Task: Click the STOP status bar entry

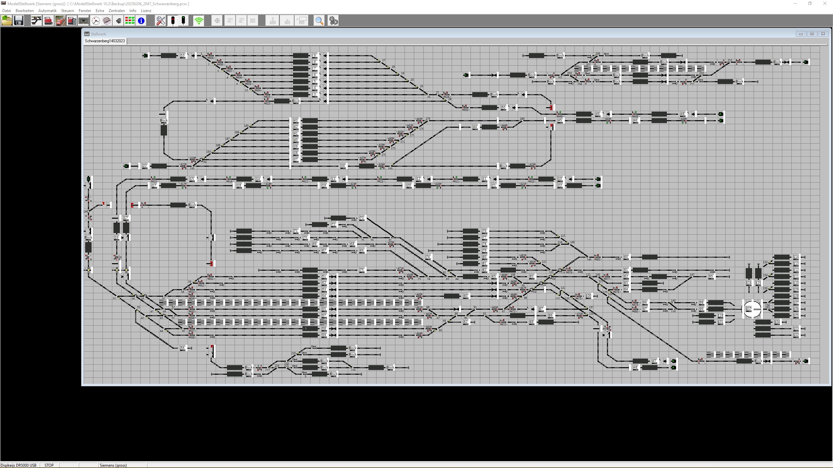Action: pyautogui.click(x=49, y=465)
